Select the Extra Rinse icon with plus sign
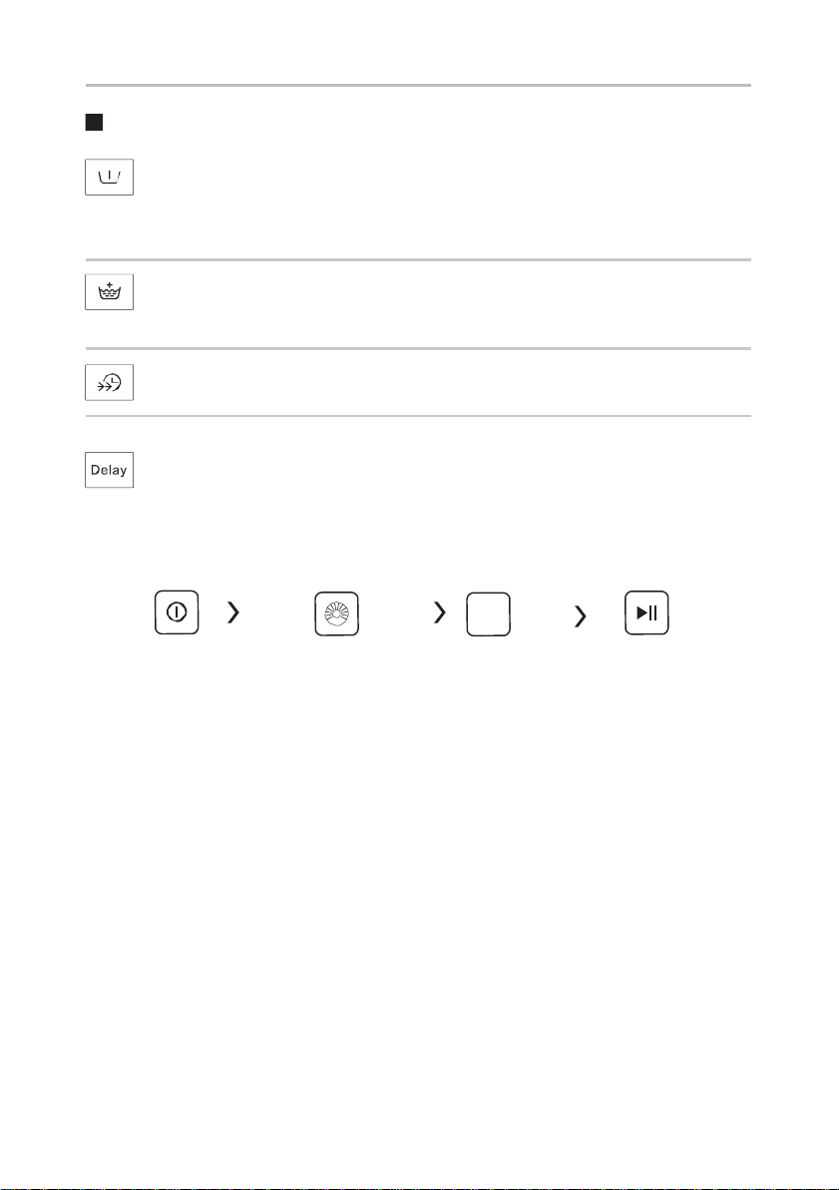The image size is (839, 1190). 110,292
